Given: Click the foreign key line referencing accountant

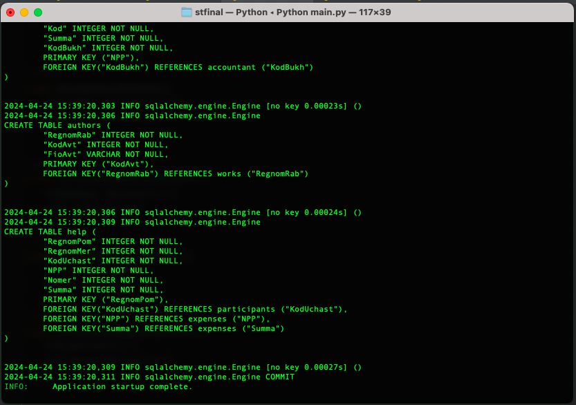Looking at the screenshot, I should (178, 68).
